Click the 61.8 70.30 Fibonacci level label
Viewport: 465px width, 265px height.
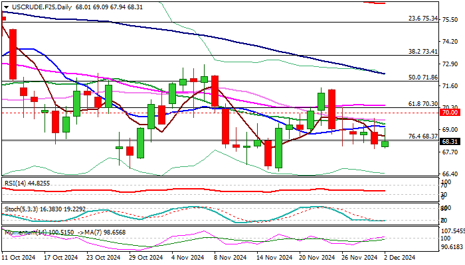click(x=422, y=103)
